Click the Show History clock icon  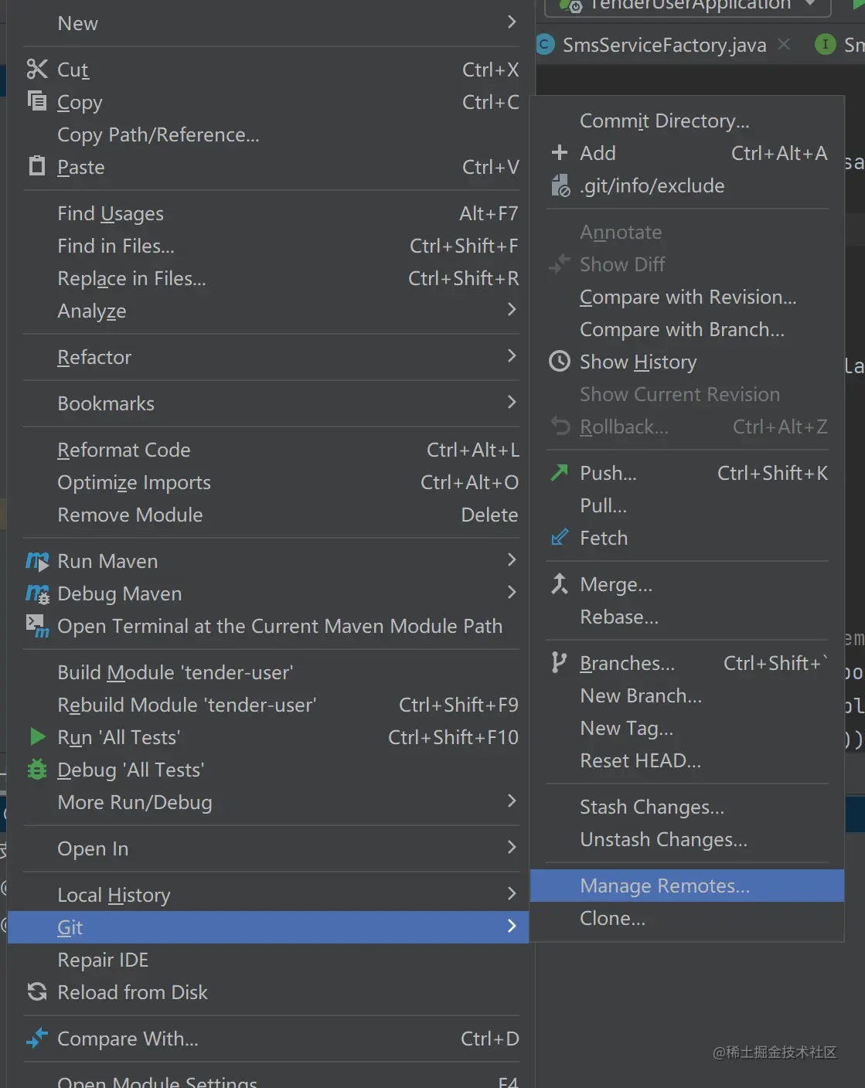(x=559, y=362)
